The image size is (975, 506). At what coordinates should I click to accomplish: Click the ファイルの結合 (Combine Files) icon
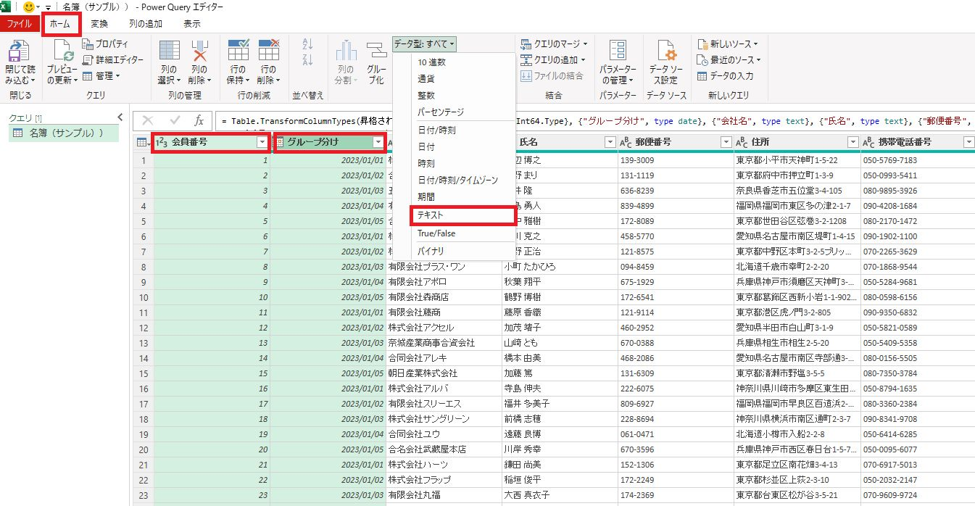click(x=526, y=75)
